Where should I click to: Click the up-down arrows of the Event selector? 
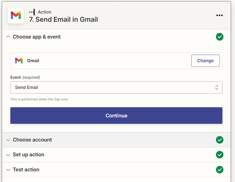(217, 88)
